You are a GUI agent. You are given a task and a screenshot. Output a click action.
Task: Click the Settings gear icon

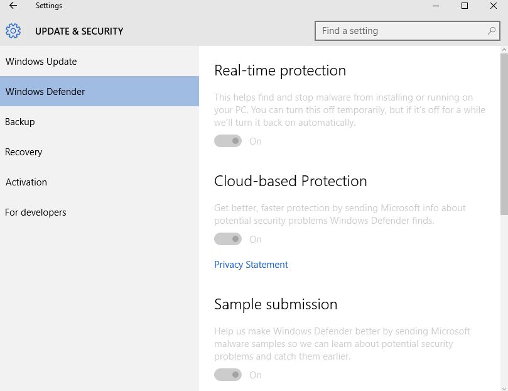(13, 31)
